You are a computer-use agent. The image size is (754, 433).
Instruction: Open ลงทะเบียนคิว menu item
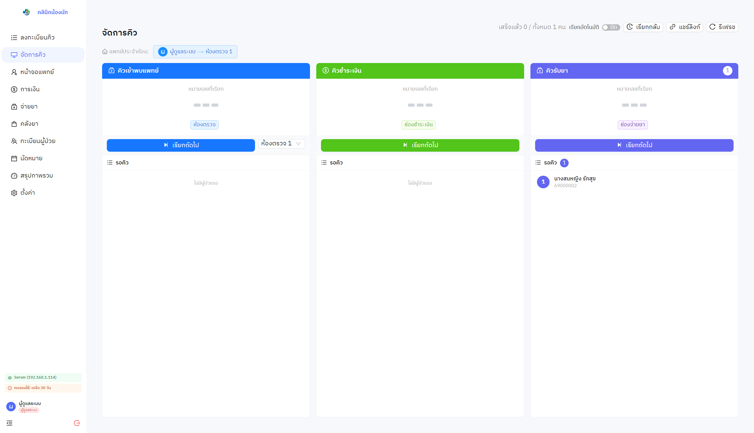(37, 37)
